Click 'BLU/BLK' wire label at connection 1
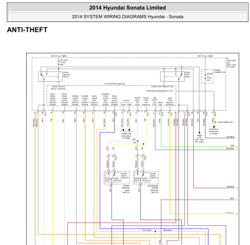Viewport: 250px width, 245px height. (231, 137)
